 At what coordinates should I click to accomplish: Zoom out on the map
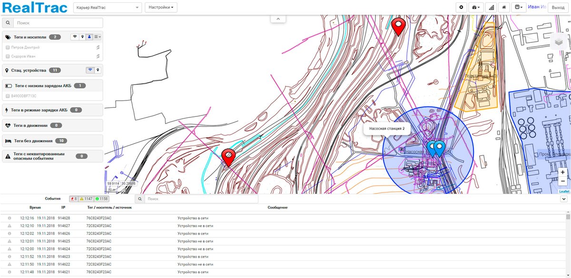[563, 181]
